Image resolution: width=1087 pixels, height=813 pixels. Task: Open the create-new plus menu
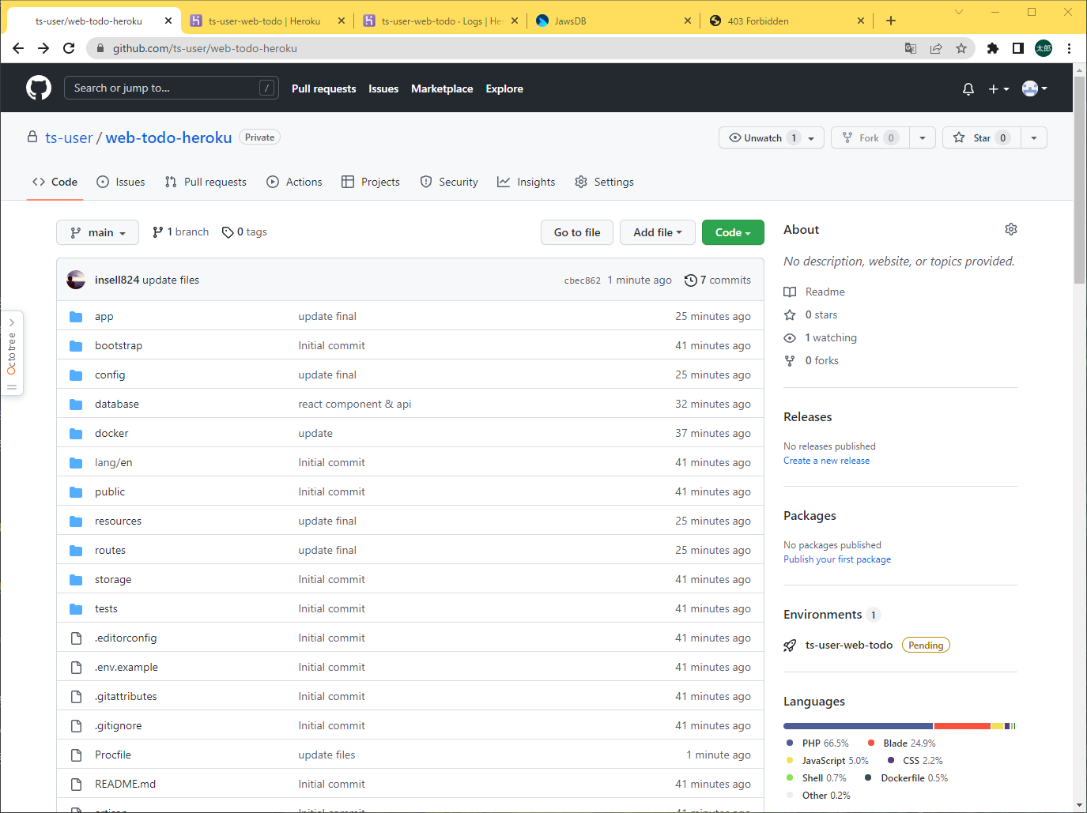[x=998, y=89]
